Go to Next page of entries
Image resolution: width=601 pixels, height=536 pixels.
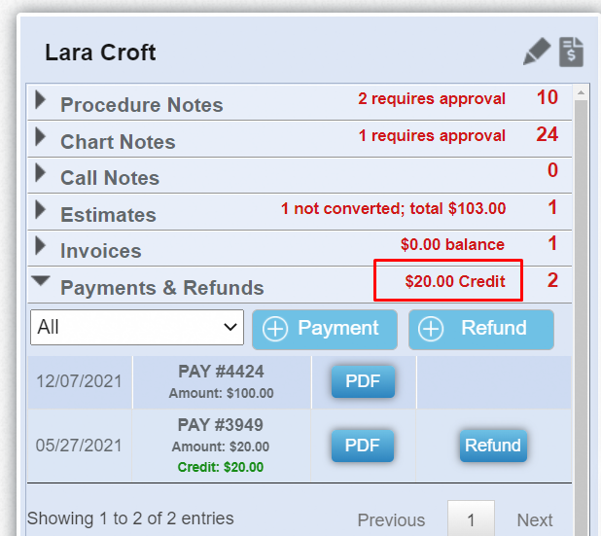click(535, 520)
